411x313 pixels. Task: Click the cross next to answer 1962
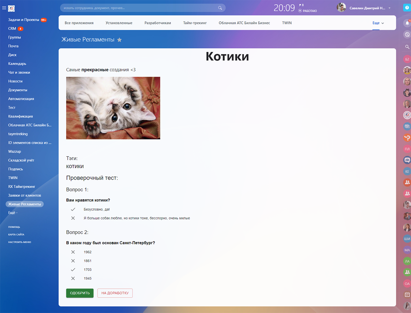73,252
